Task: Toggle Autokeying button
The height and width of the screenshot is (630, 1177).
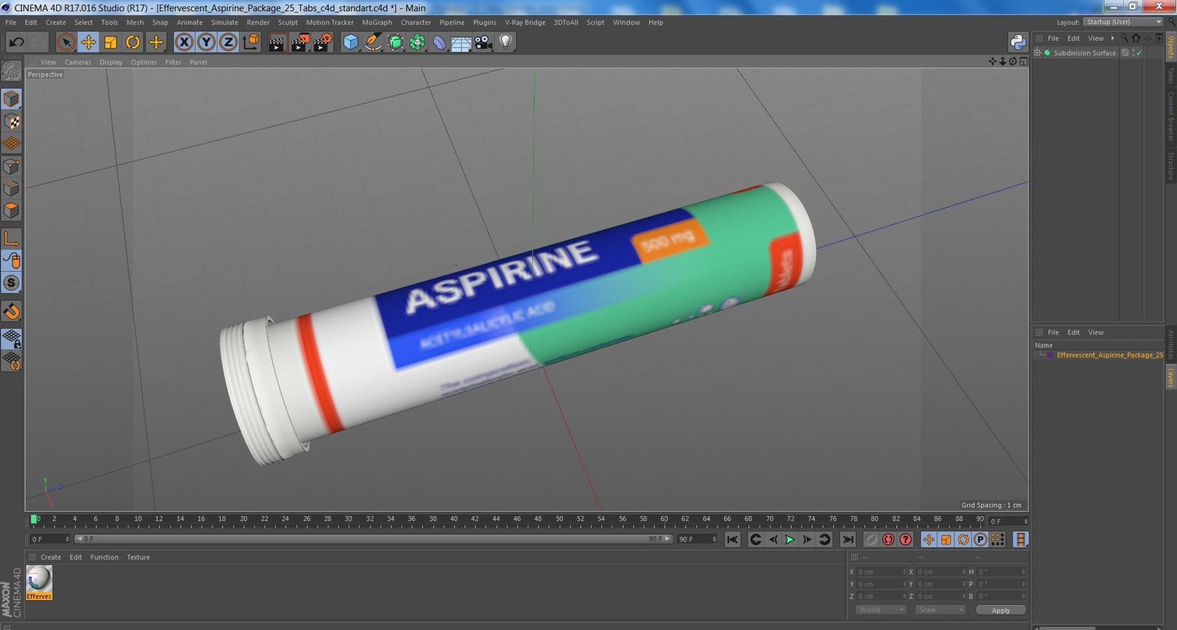Action: point(888,539)
